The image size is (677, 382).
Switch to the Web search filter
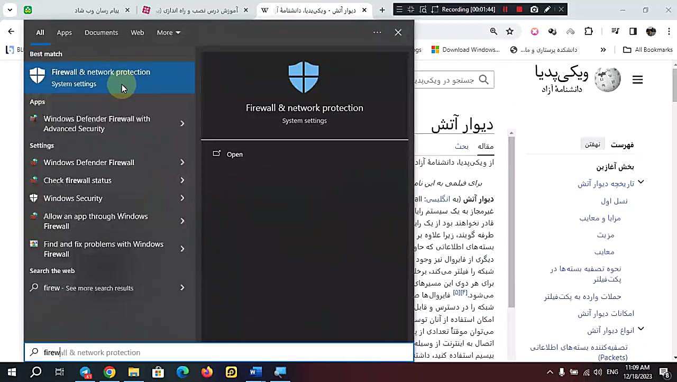click(x=137, y=32)
